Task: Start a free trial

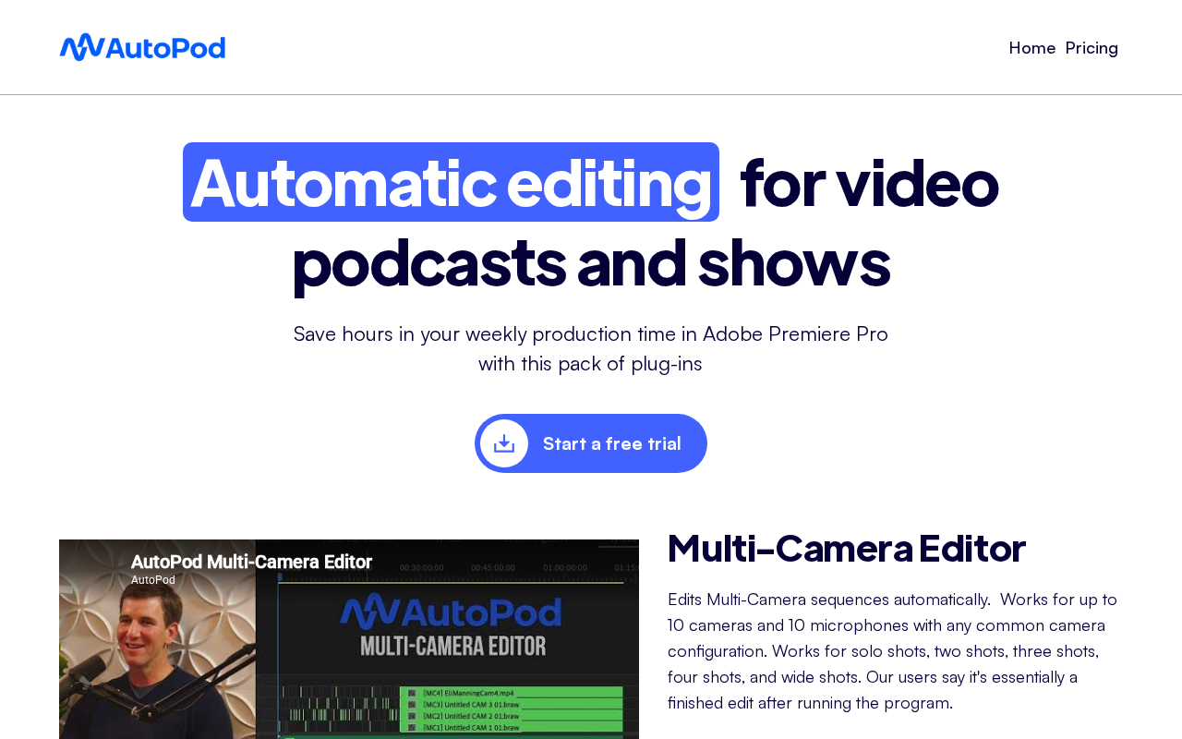Action: (x=591, y=443)
